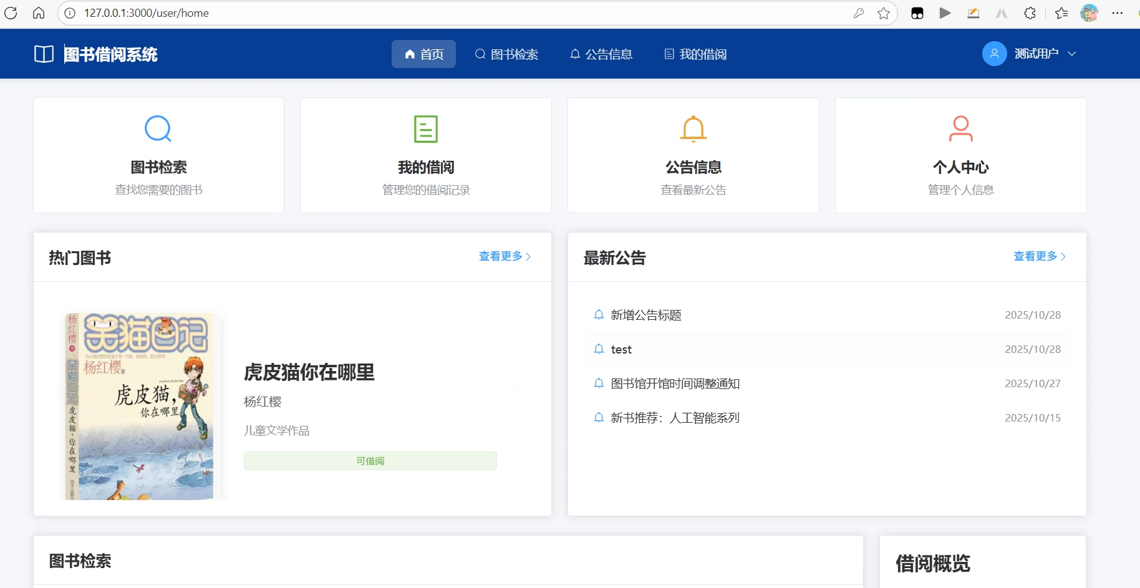This screenshot has height=588, width=1140.
Task: Click the green document icon for 我的借阅
Action: (426, 128)
